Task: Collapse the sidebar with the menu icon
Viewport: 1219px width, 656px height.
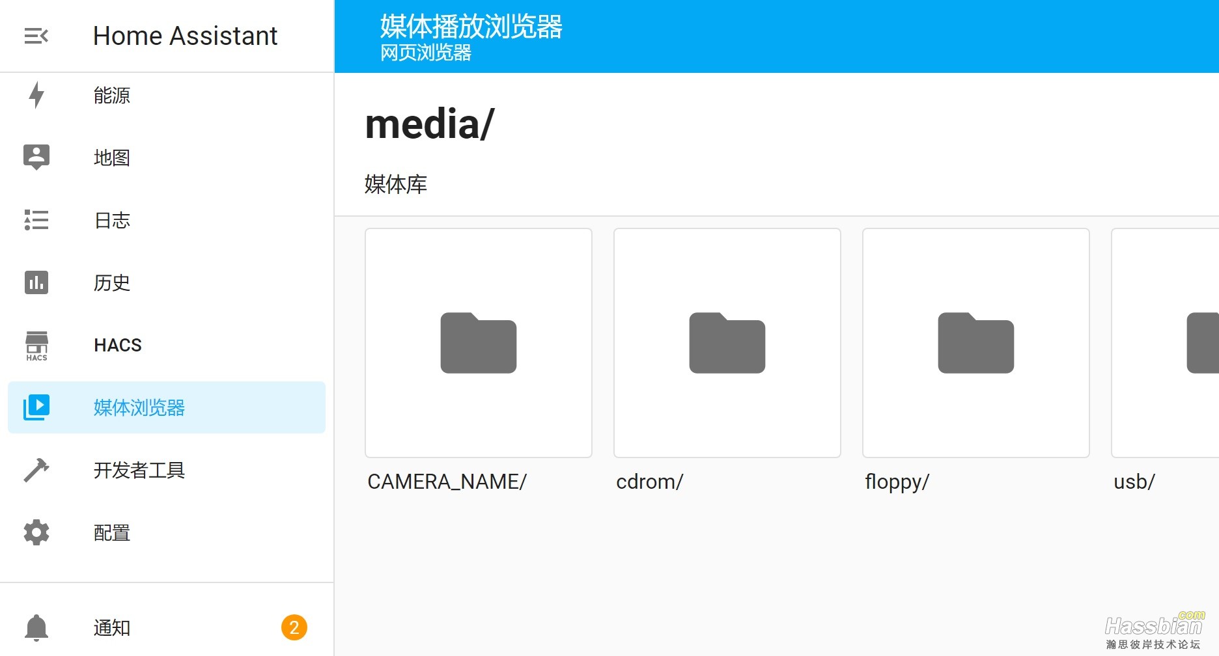Action: pyautogui.click(x=36, y=36)
